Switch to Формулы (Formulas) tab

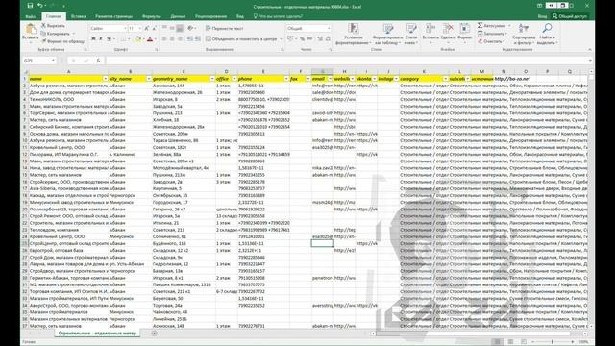(152, 16)
